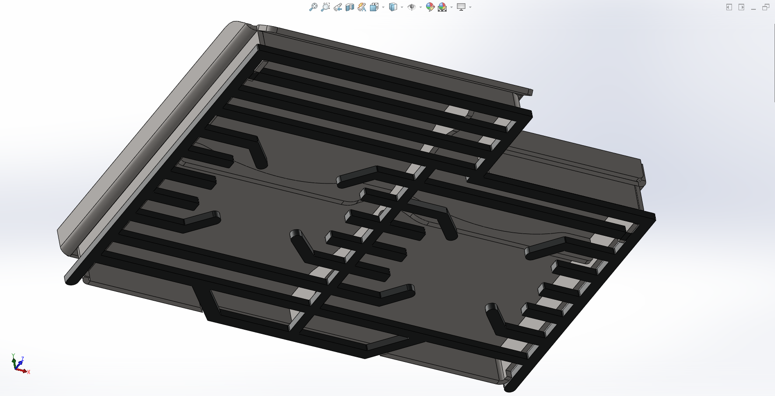Click the Edit Appearance color ball icon
Viewport: 775px width, 396px height.
[x=430, y=7]
